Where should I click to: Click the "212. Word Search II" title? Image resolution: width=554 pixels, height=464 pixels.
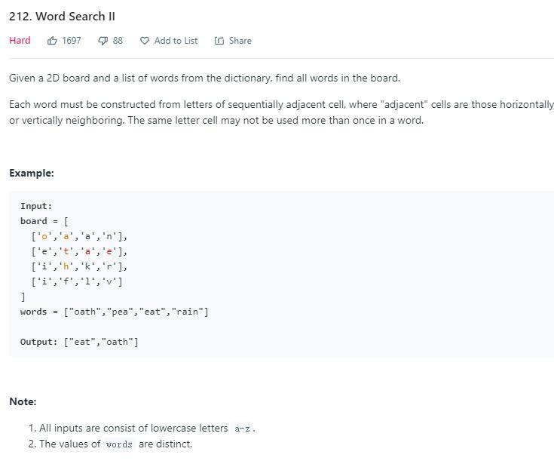(62, 17)
